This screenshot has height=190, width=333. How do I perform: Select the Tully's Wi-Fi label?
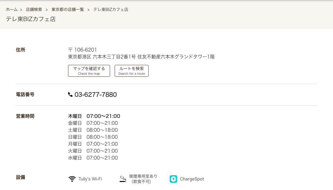90,179
